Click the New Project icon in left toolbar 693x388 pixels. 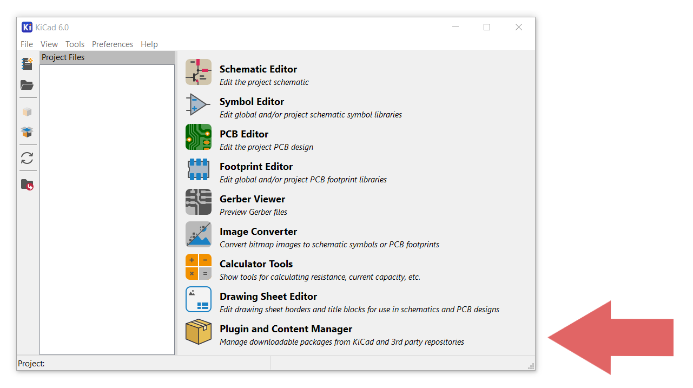point(27,64)
